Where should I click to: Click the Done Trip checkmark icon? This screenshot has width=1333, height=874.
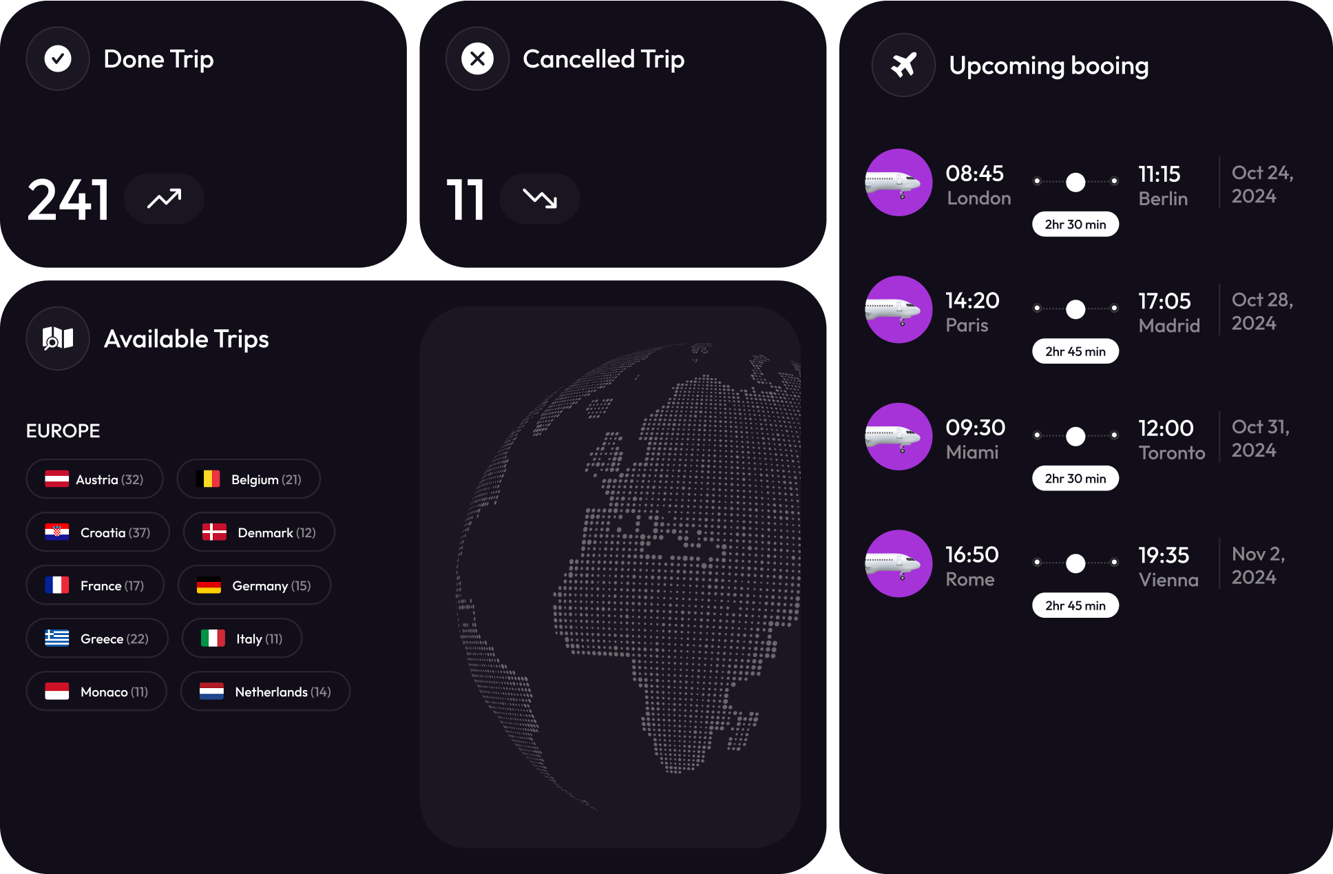click(x=58, y=59)
